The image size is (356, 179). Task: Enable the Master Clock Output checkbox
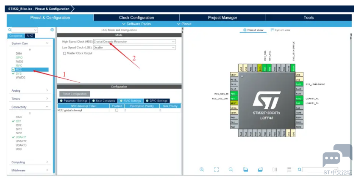64,54
